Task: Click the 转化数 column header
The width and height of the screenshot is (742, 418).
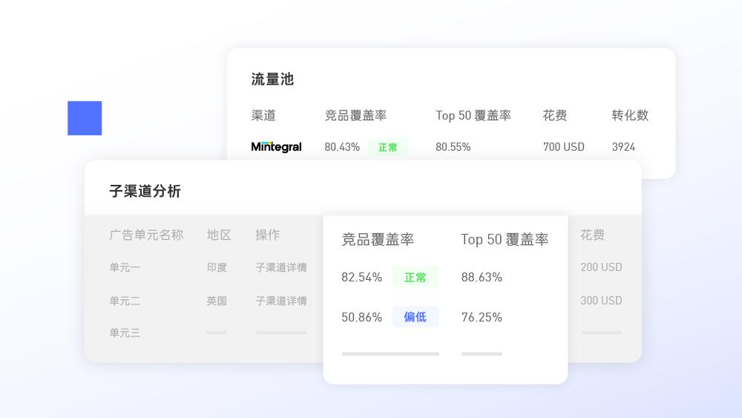Action: pyautogui.click(x=630, y=115)
